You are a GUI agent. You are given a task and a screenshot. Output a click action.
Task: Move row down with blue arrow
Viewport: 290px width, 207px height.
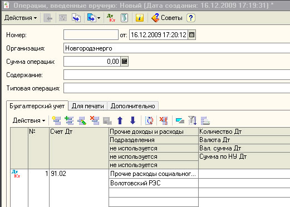coord(132,120)
